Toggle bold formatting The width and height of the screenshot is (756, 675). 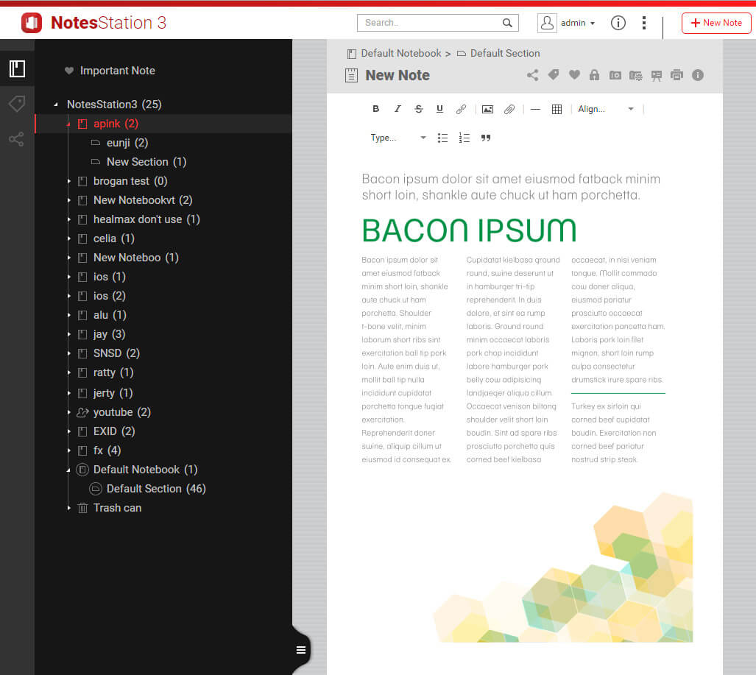tap(376, 109)
